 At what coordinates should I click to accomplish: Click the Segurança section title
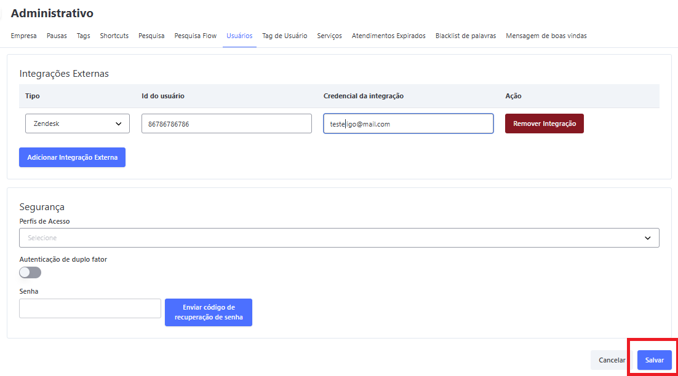42,207
